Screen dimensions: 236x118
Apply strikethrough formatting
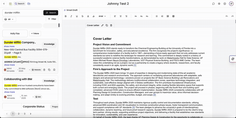click(x=83, y=16)
